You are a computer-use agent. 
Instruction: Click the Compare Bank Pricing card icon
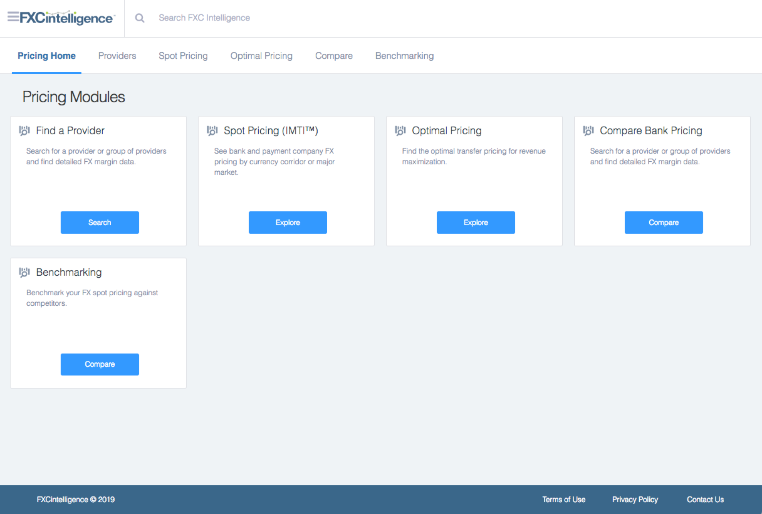point(588,130)
